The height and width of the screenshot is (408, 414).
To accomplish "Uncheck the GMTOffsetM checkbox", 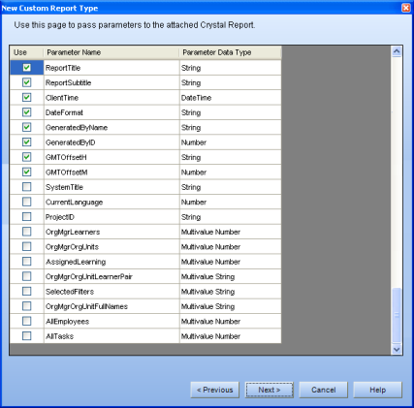I will [x=27, y=172].
